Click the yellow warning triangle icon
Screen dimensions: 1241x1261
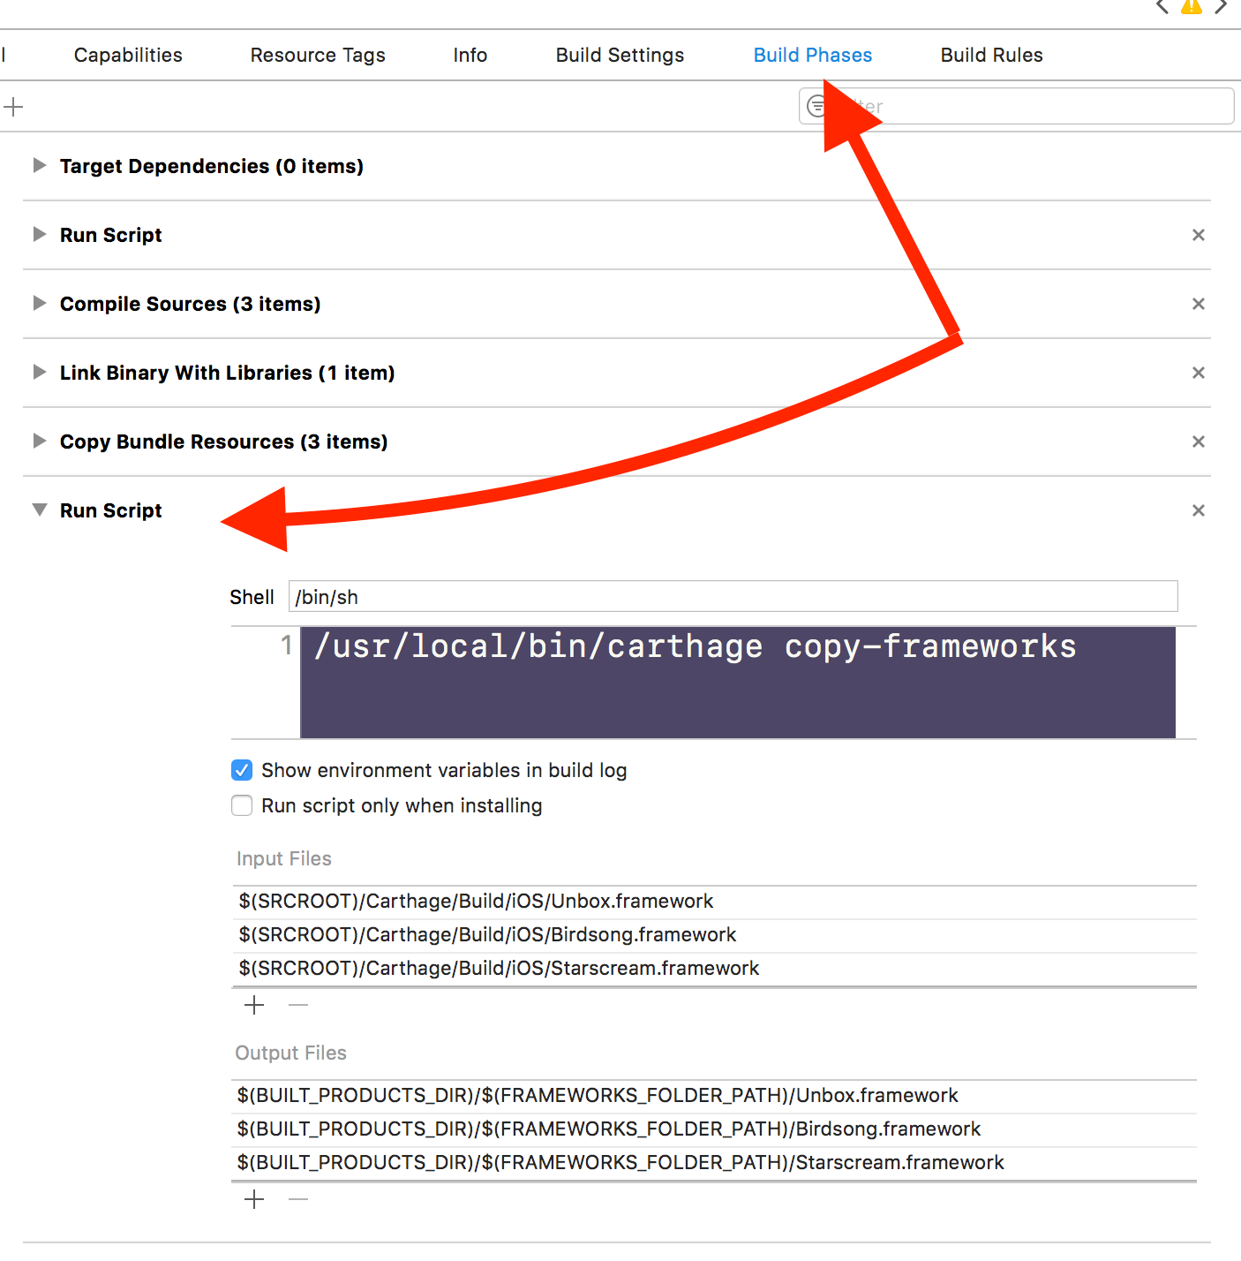click(x=1192, y=6)
